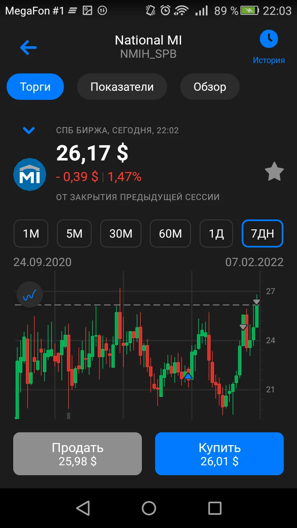The height and width of the screenshot is (528, 297).
Task: Switch chart type with the line-graph icon
Action: pos(30,295)
